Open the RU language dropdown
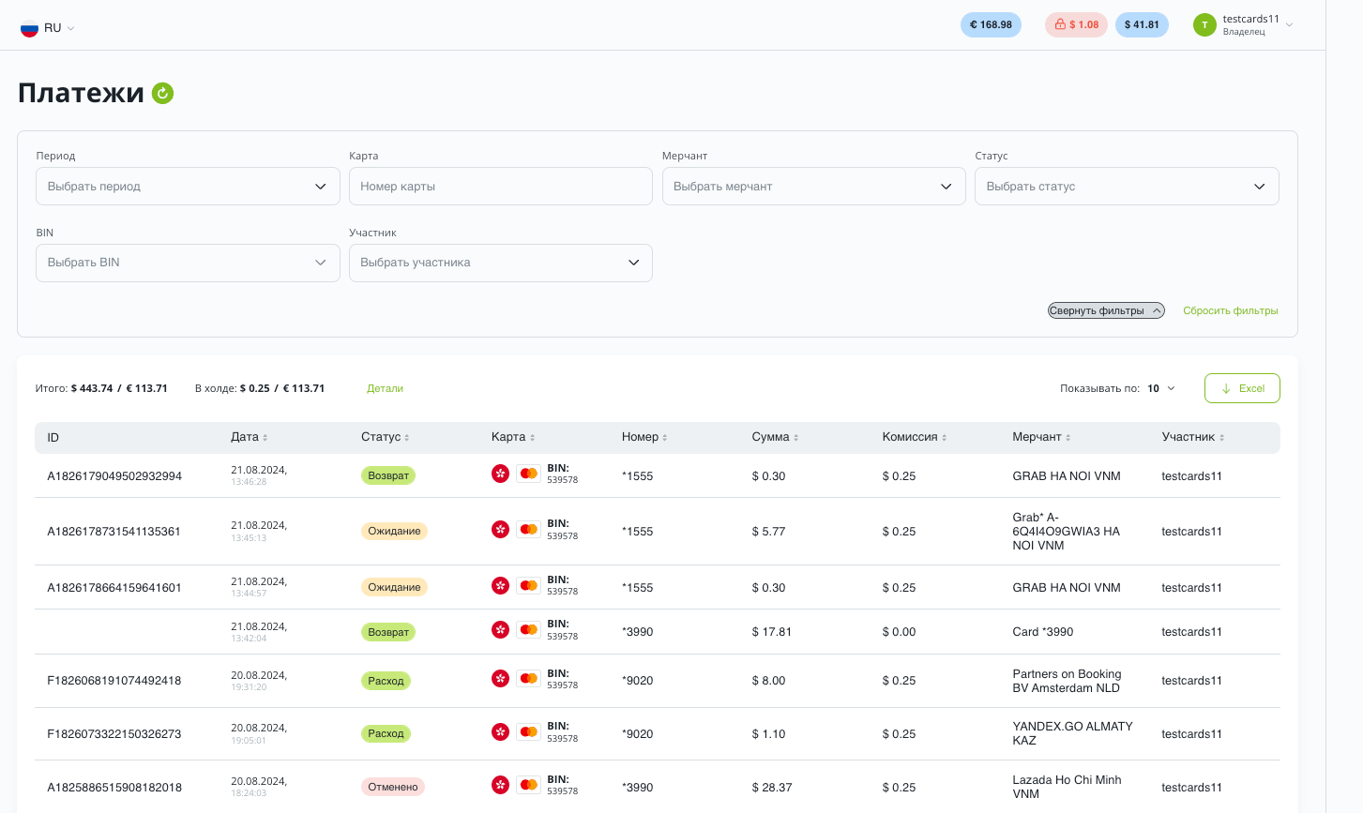 48,28
